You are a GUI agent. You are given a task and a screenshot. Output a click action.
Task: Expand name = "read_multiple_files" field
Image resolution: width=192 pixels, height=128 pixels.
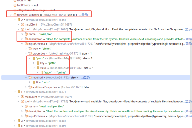(22, 106)
